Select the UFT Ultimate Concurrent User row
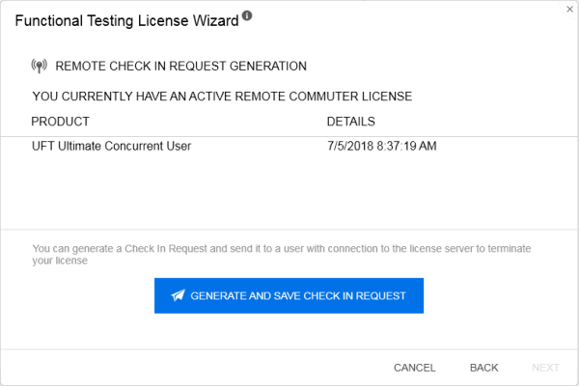Image resolution: width=579 pixels, height=386 pixels. 112,147
